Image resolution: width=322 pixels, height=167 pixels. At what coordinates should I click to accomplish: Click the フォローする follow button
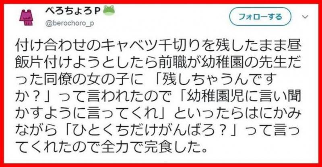pyautogui.click(x=260, y=16)
